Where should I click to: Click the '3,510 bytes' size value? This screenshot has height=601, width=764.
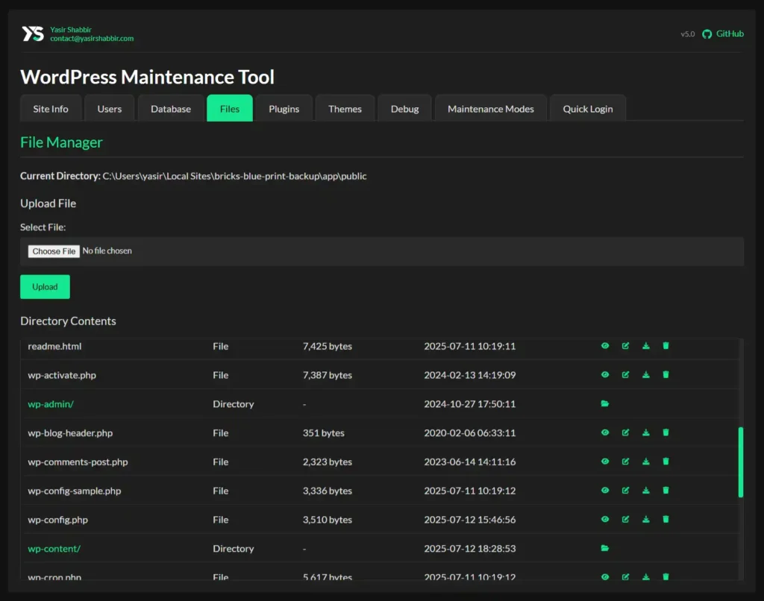[x=328, y=520]
